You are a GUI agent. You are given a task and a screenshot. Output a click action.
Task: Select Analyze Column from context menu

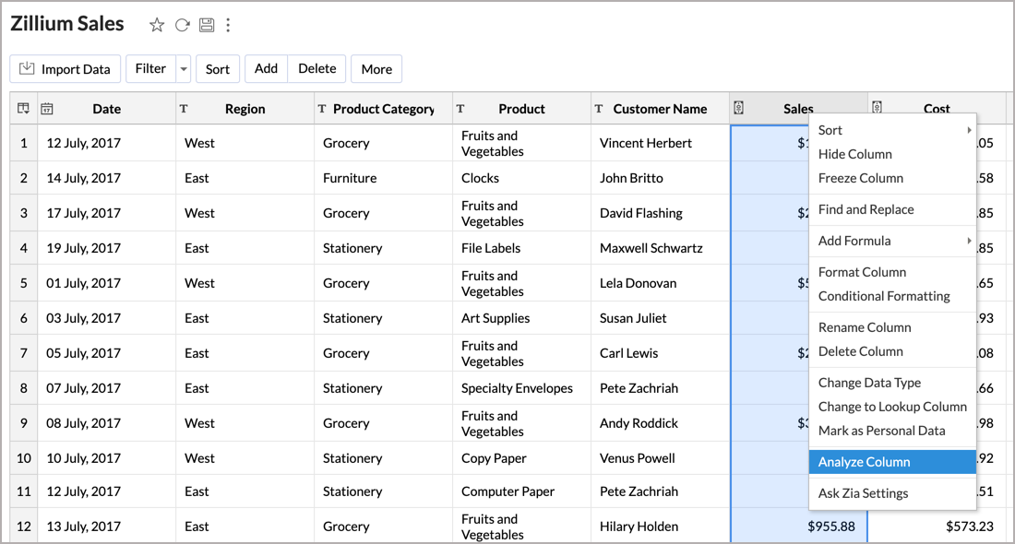[x=864, y=462]
